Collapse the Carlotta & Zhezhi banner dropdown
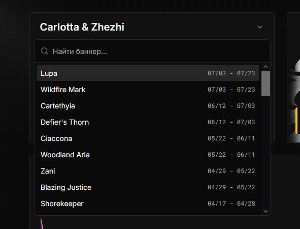 coord(259,27)
